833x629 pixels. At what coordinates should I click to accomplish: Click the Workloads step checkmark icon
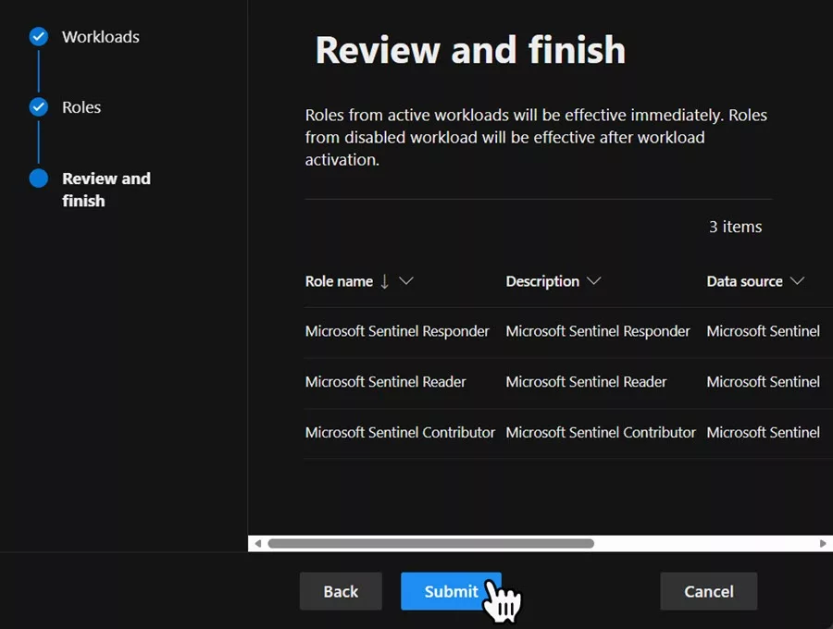coord(38,37)
